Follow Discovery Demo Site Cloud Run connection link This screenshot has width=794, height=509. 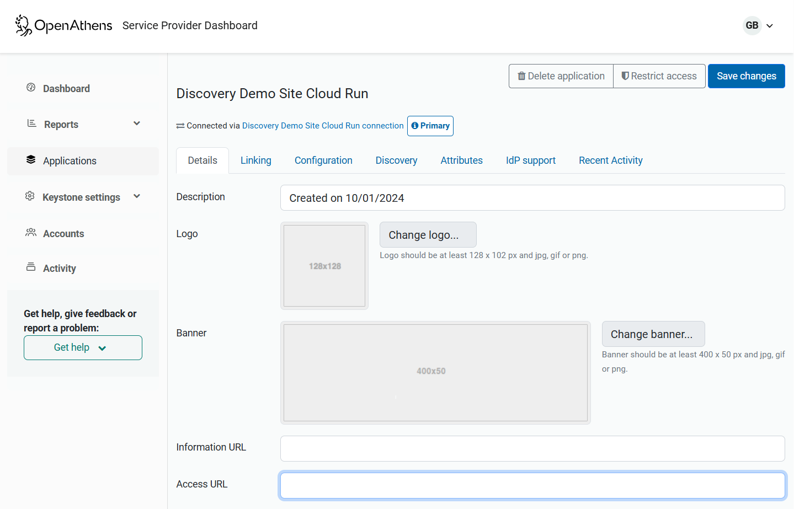point(323,126)
